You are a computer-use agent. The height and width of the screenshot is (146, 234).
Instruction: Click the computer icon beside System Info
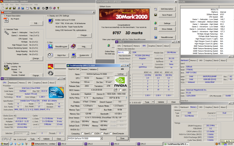[x=73, y=55]
